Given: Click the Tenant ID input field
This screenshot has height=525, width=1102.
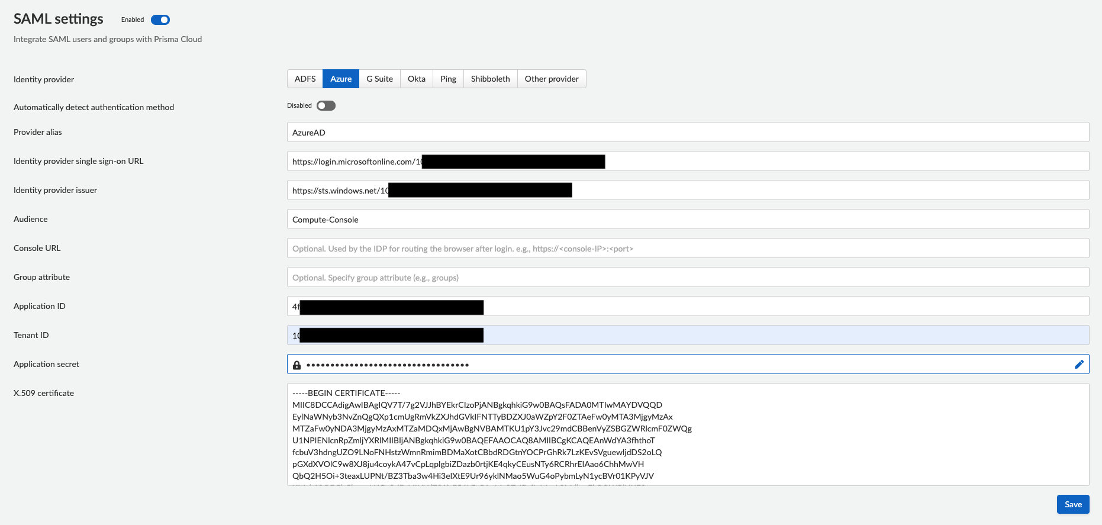Looking at the screenshot, I should coord(688,335).
